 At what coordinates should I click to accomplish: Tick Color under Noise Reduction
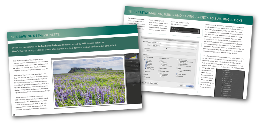(160, 77)
